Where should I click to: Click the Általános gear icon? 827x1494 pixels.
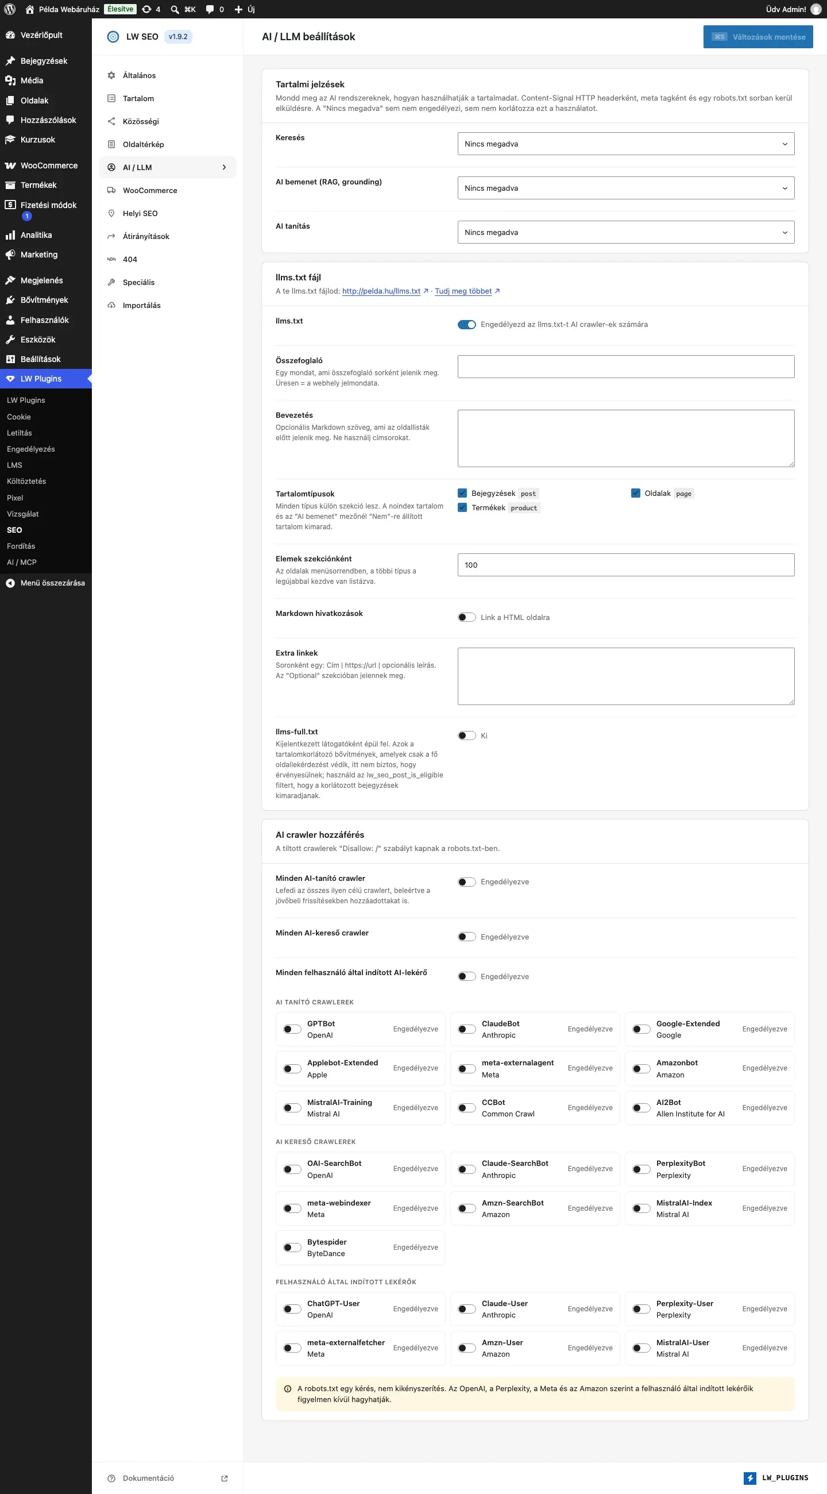pyautogui.click(x=111, y=75)
